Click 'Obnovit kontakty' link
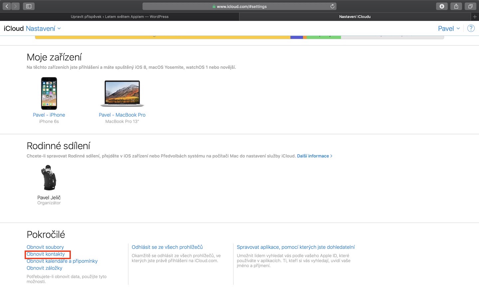 click(x=46, y=254)
